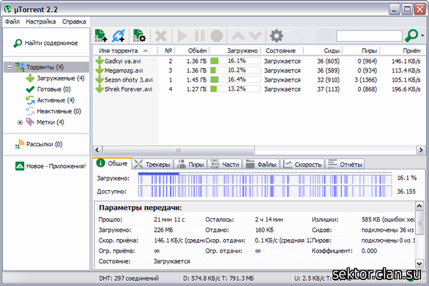The height and width of the screenshot is (286, 429).
Task: Click the Stop torrent icon
Action: (x=217, y=35)
